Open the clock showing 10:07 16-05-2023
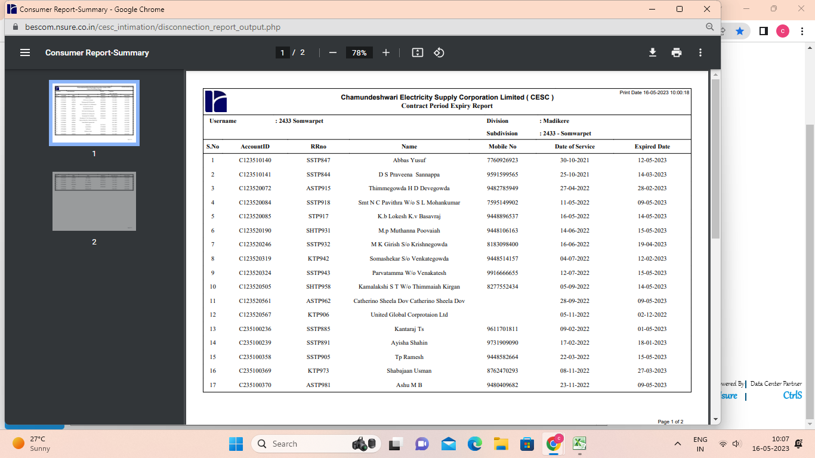 pyautogui.click(x=770, y=444)
